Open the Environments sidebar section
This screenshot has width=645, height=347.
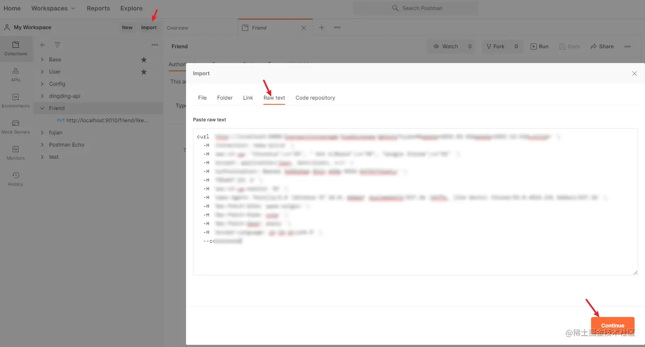(16, 101)
